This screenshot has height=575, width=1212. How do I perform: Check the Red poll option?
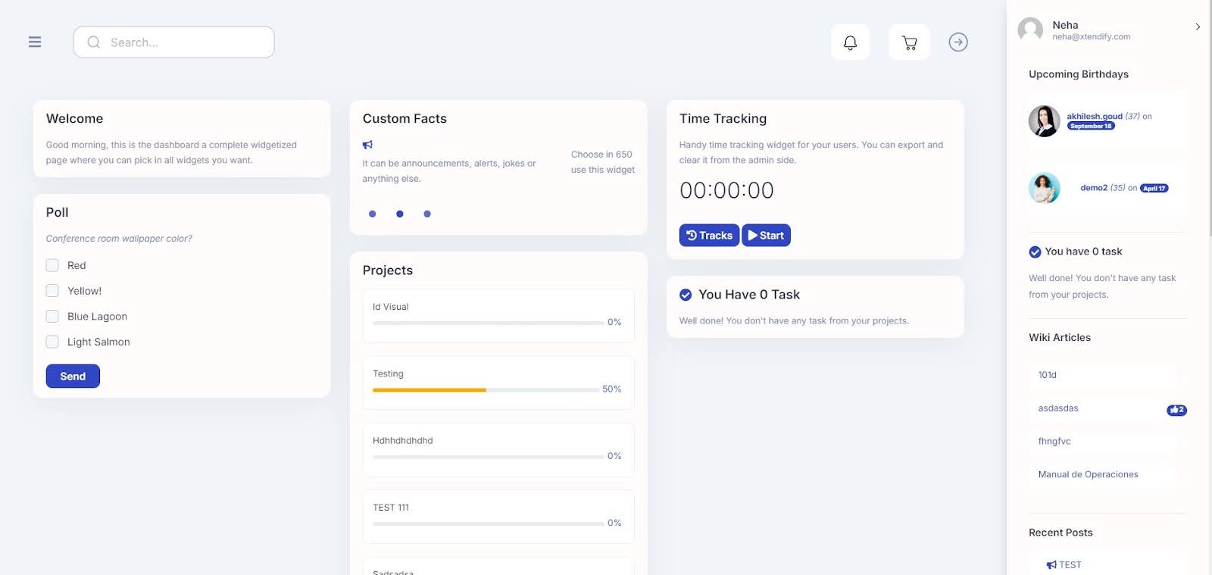click(52, 265)
